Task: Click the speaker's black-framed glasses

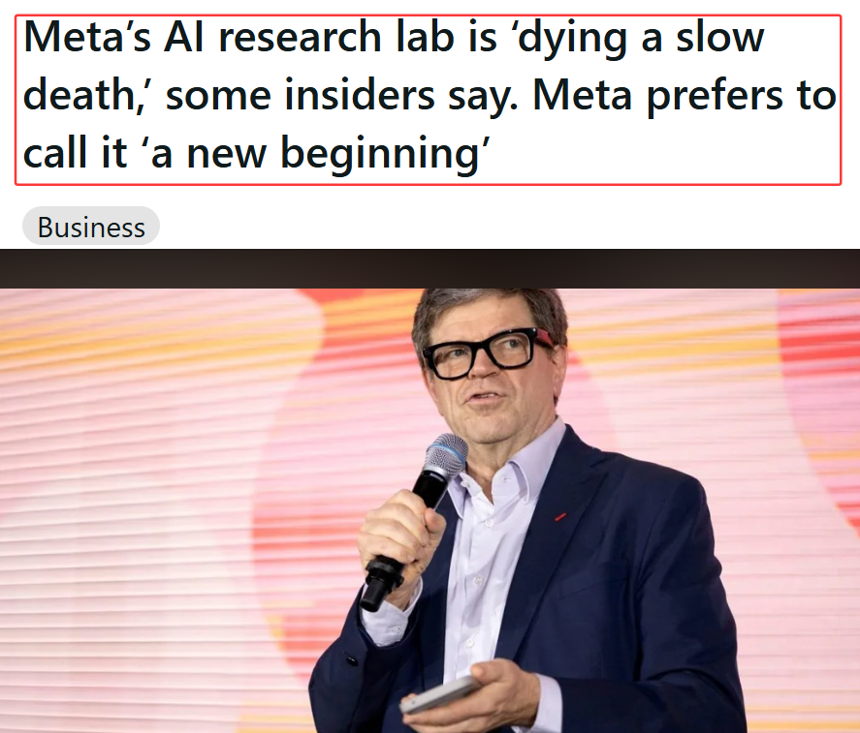Action: coord(486,351)
